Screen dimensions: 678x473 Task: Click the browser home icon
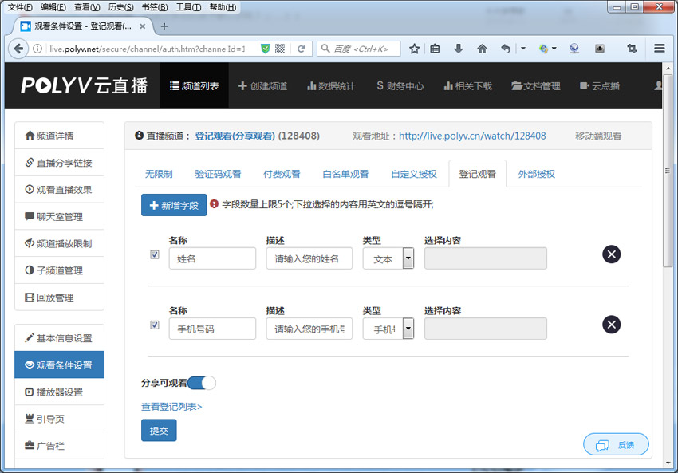pyautogui.click(x=482, y=49)
